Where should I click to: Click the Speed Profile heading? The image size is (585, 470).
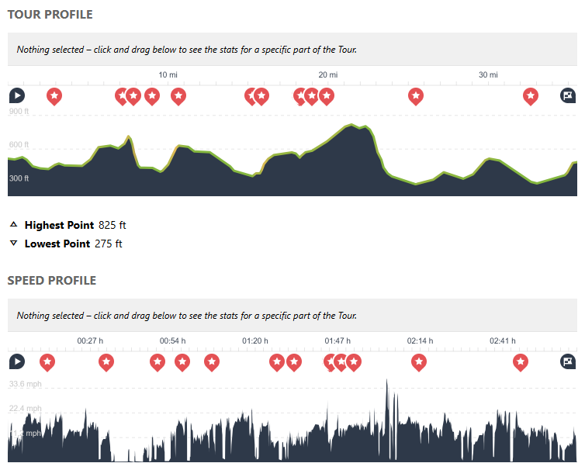[x=52, y=280]
